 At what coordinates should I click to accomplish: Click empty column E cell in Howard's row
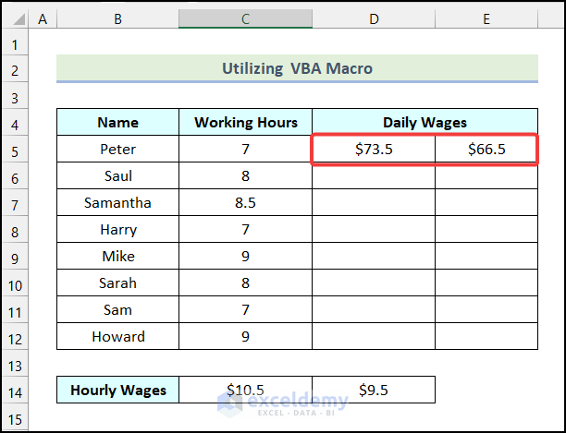[x=486, y=336]
